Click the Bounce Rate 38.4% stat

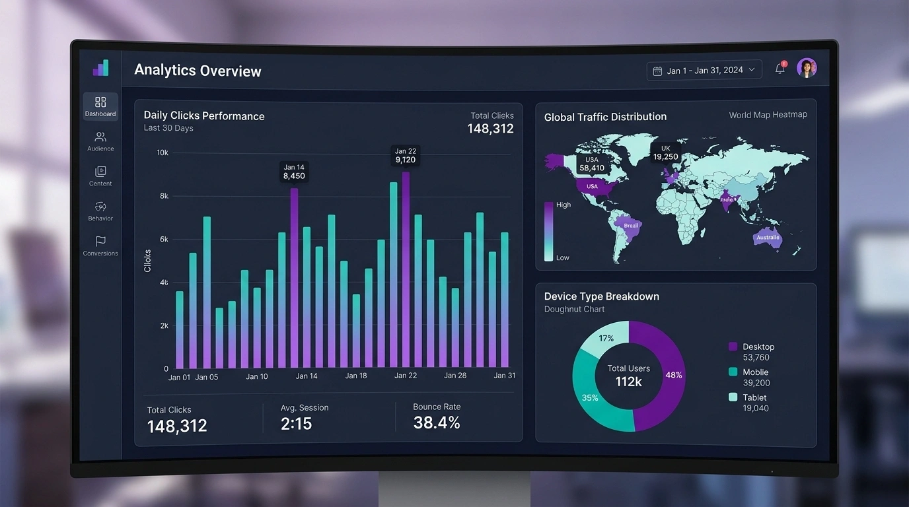[437, 417]
